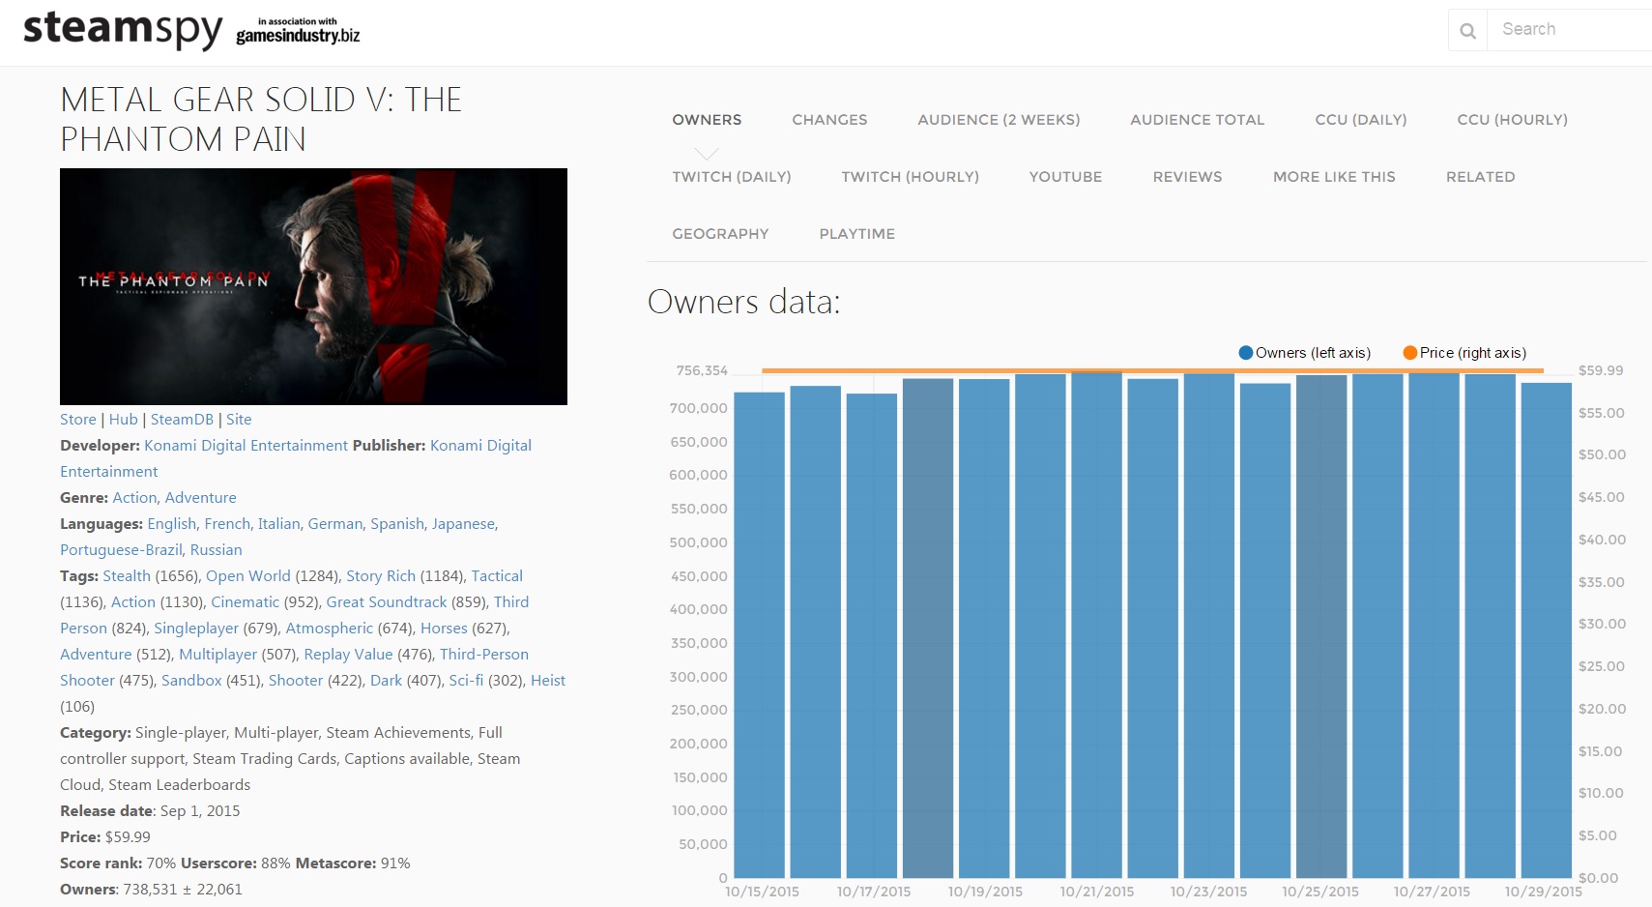
Task: Open the SteamDB link
Action: point(182,420)
